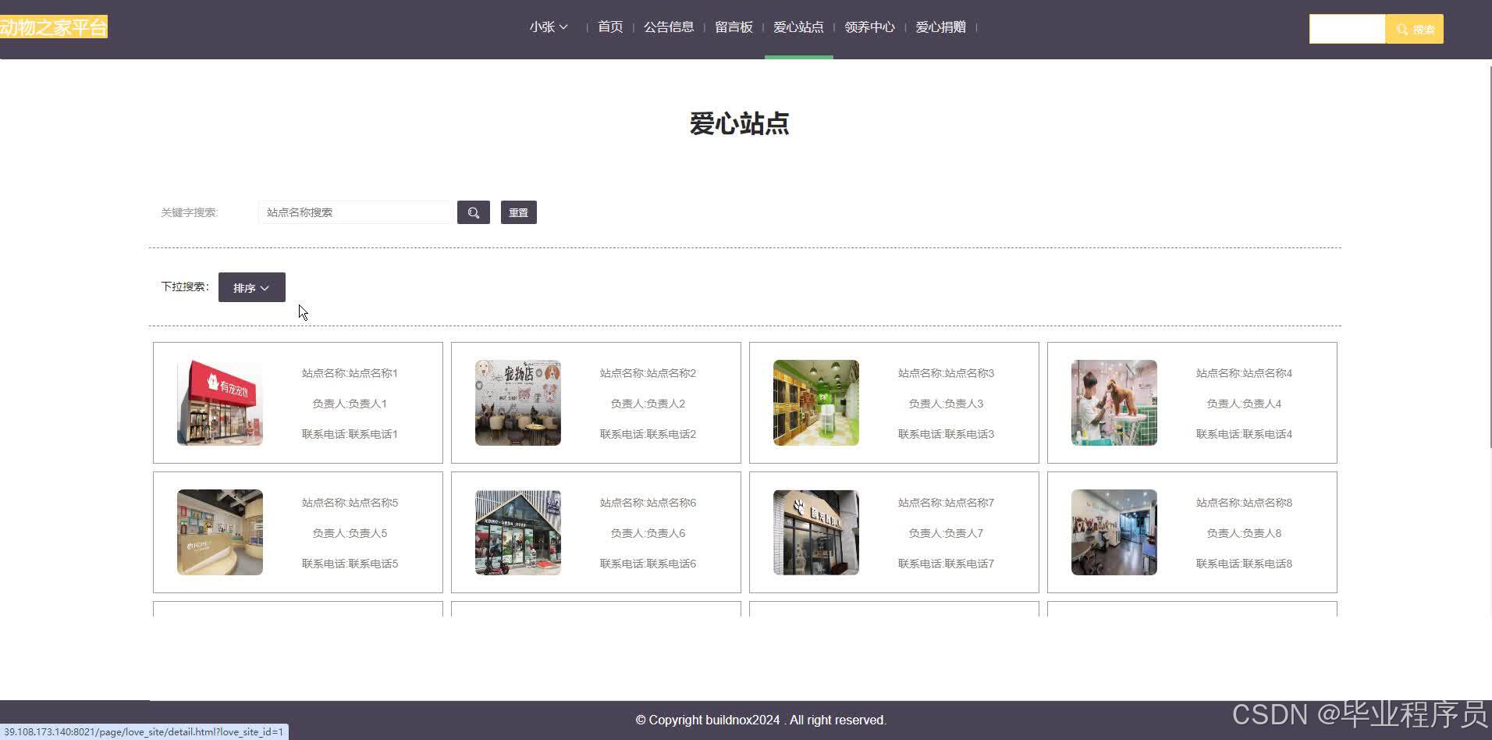Click the yellow 搜索 button in header
The height and width of the screenshot is (740, 1492).
click(1414, 29)
